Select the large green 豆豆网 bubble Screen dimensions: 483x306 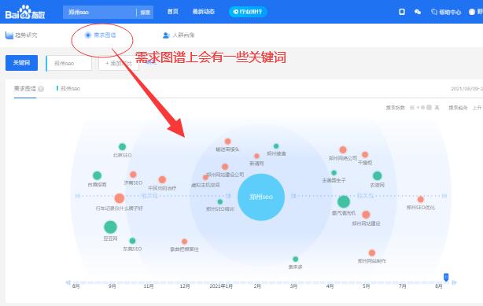coord(110,227)
